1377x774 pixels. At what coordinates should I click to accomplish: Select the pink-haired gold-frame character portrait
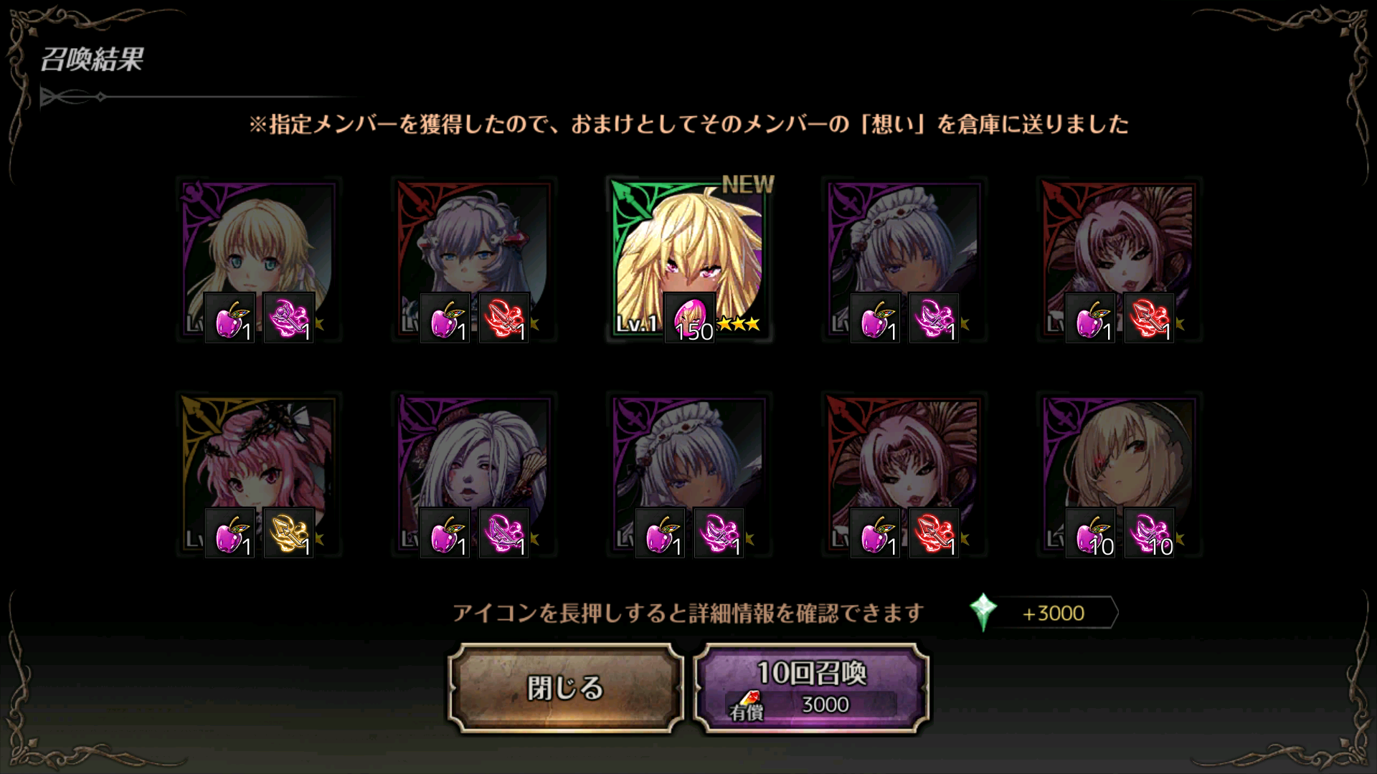click(x=258, y=474)
